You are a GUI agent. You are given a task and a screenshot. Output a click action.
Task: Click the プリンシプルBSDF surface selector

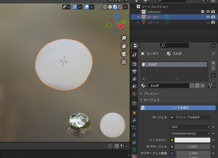[190, 117]
